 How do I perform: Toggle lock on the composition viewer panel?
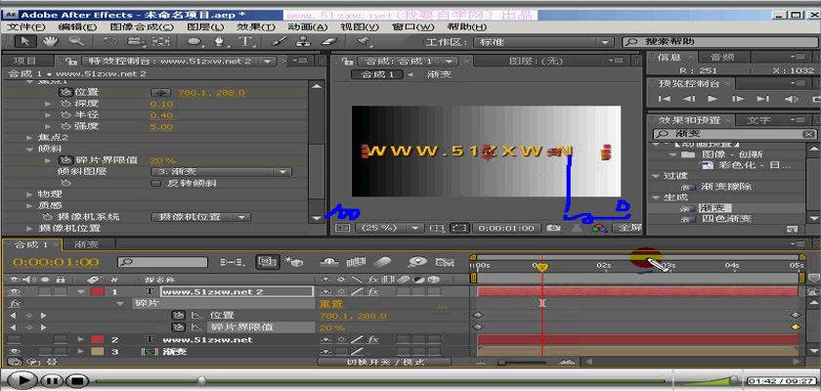pyautogui.click(x=349, y=62)
